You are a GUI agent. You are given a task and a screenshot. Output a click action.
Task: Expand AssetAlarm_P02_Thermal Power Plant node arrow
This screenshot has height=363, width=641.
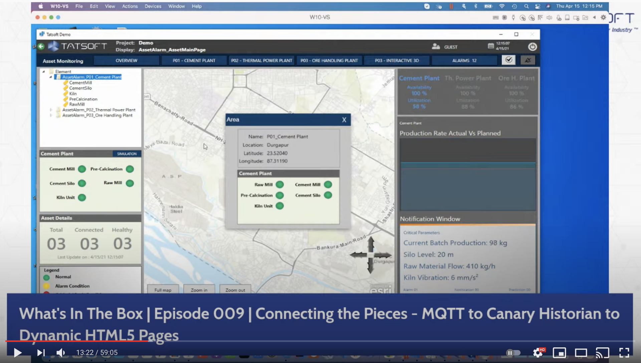(51, 110)
